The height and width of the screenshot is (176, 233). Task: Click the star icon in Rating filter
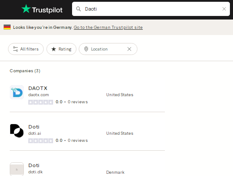tap(53, 49)
